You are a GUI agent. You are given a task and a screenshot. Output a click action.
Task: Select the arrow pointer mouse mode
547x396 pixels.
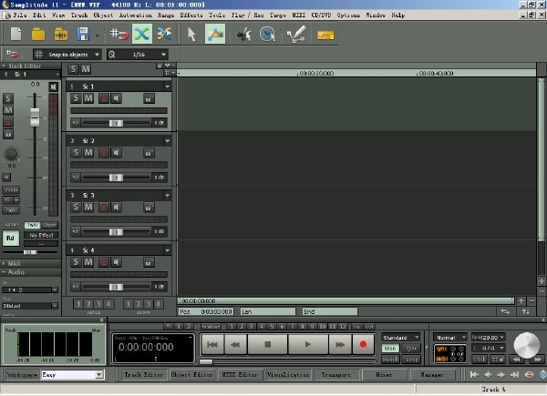click(x=191, y=34)
